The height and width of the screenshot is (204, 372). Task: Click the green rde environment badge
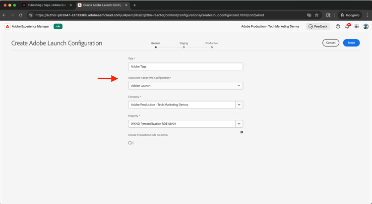(58, 27)
